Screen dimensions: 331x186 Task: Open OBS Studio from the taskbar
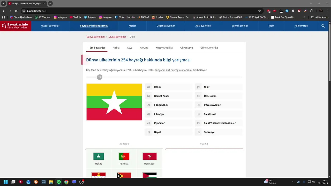[x=81, y=182]
